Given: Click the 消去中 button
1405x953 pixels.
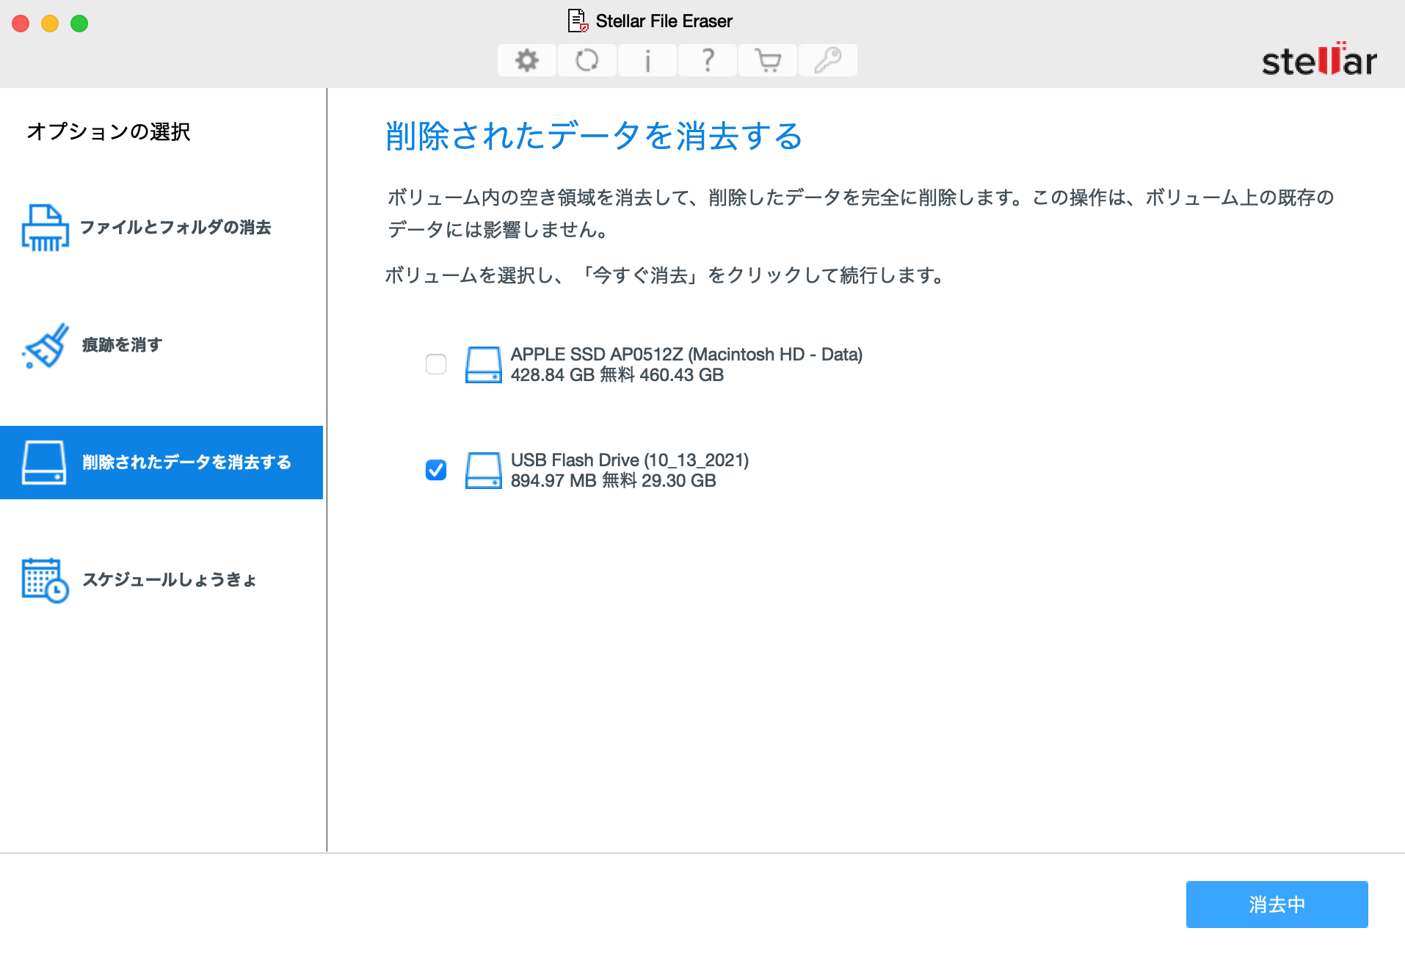Looking at the screenshot, I should [x=1277, y=905].
